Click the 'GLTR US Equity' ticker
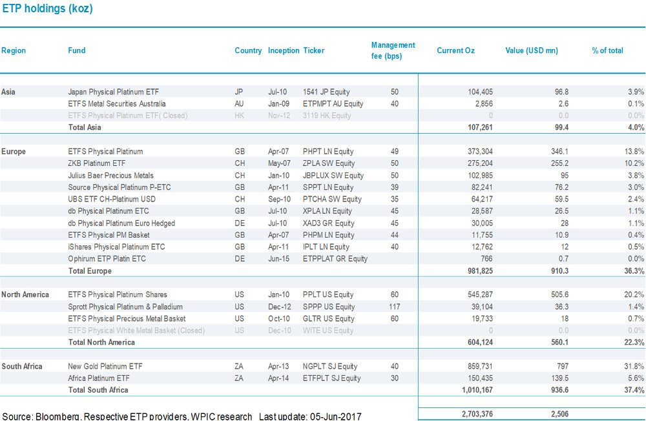The width and height of the screenshot is (646, 421). click(x=329, y=319)
